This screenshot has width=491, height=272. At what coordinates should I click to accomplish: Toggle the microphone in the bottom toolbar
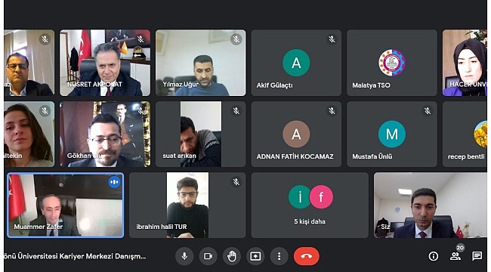pyautogui.click(x=184, y=256)
